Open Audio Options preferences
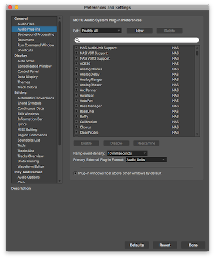Screen dimensions: 215x259 28,177
